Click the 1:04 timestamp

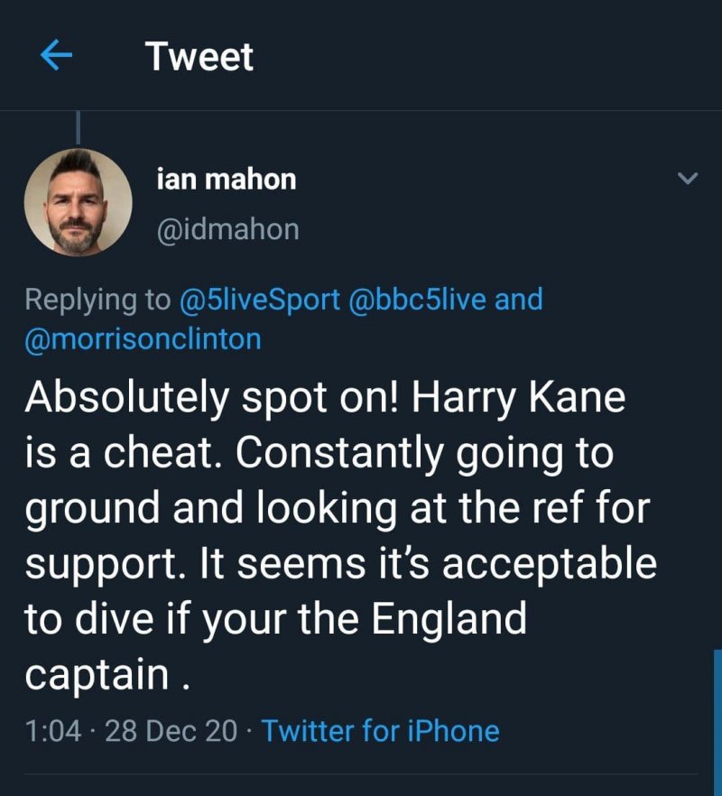pos(54,730)
